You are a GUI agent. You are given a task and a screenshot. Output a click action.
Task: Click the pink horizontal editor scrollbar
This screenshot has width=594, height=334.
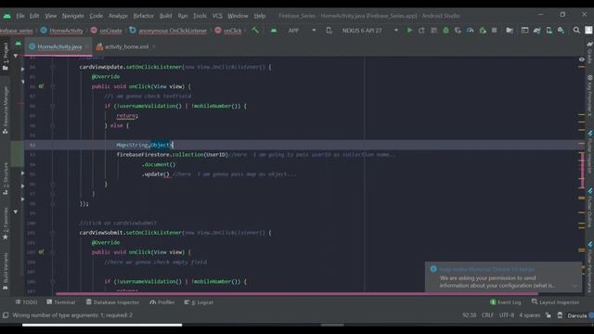297,293
